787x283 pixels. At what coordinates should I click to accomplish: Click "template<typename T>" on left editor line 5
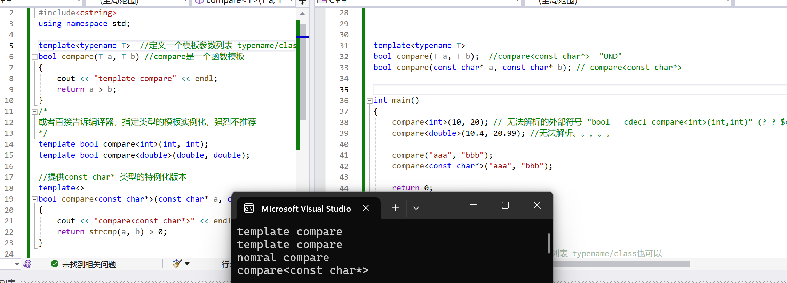[84, 46]
